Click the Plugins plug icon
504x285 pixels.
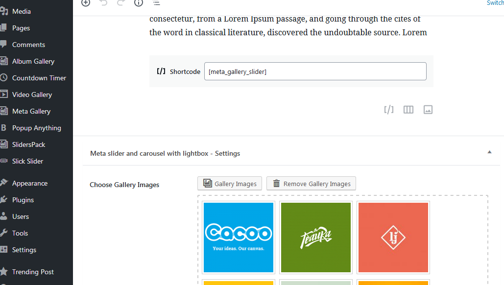(3, 199)
